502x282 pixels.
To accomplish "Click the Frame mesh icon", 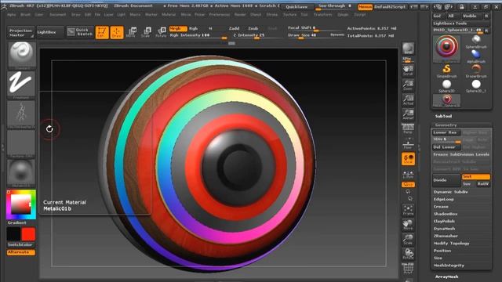I will (x=408, y=210).
